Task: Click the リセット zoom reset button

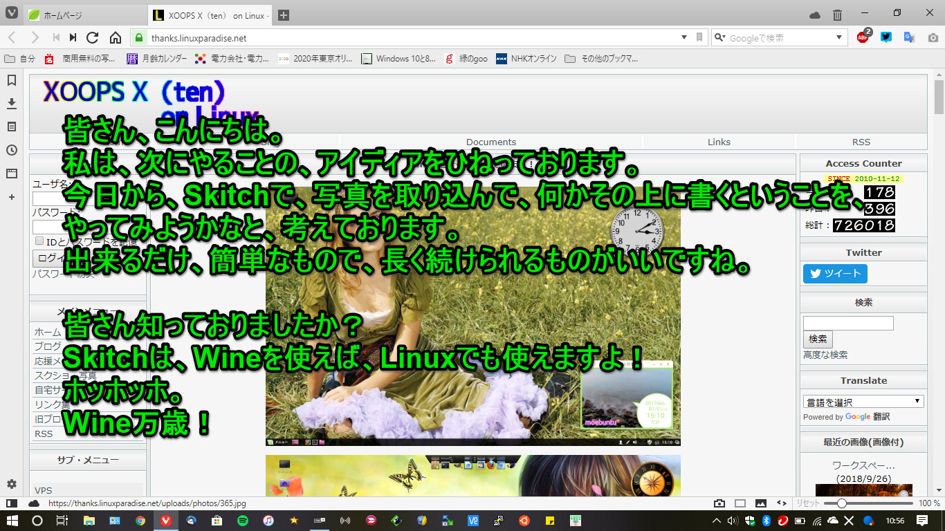Action: 807,503
